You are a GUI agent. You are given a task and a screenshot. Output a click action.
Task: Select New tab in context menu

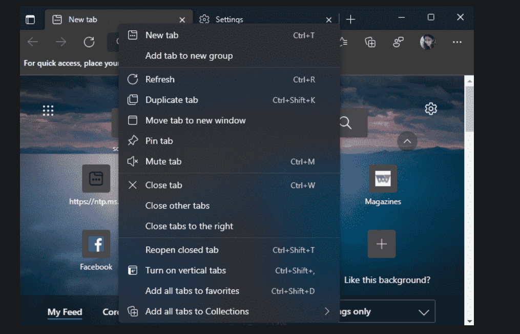[230, 35]
